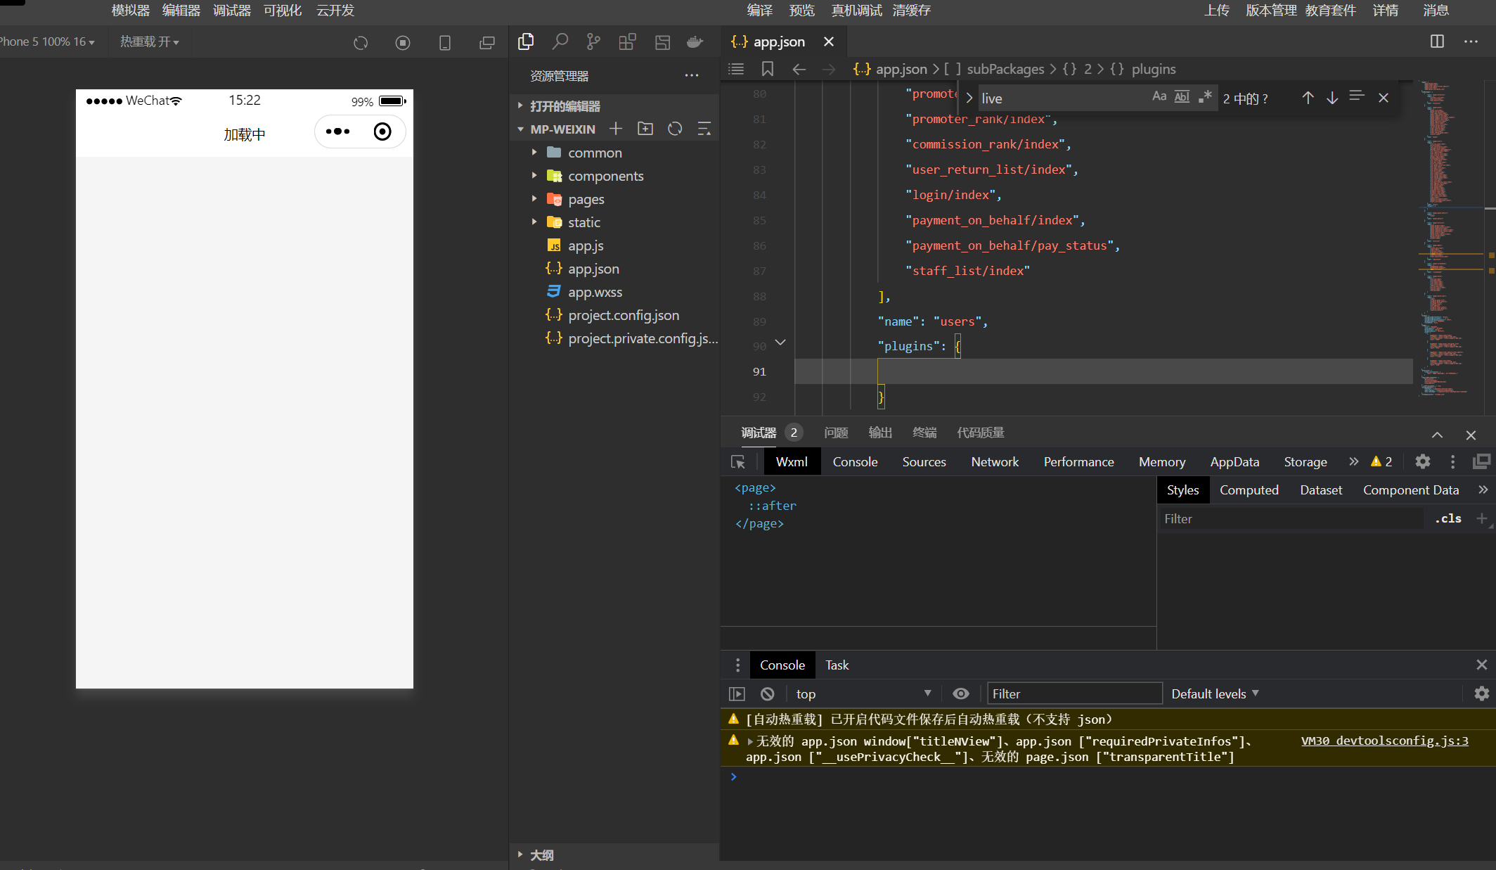Click the Wxml tab in debugger panel
1496x870 pixels.
(x=791, y=461)
